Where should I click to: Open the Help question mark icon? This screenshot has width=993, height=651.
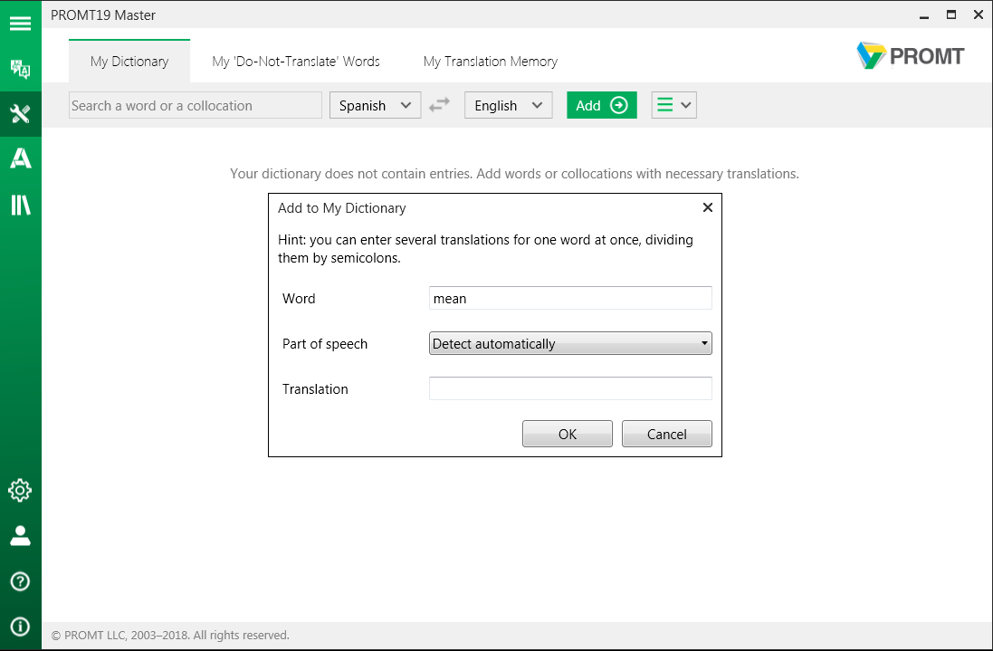click(x=20, y=581)
